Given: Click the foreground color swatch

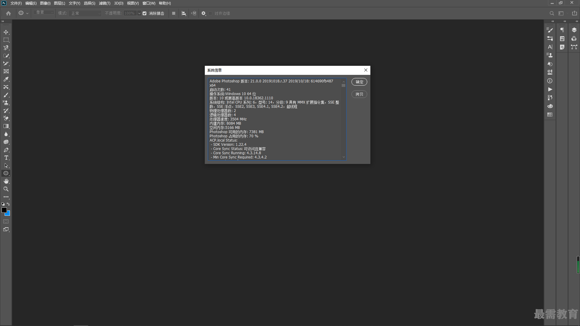Looking at the screenshot, I should (4, 210).
